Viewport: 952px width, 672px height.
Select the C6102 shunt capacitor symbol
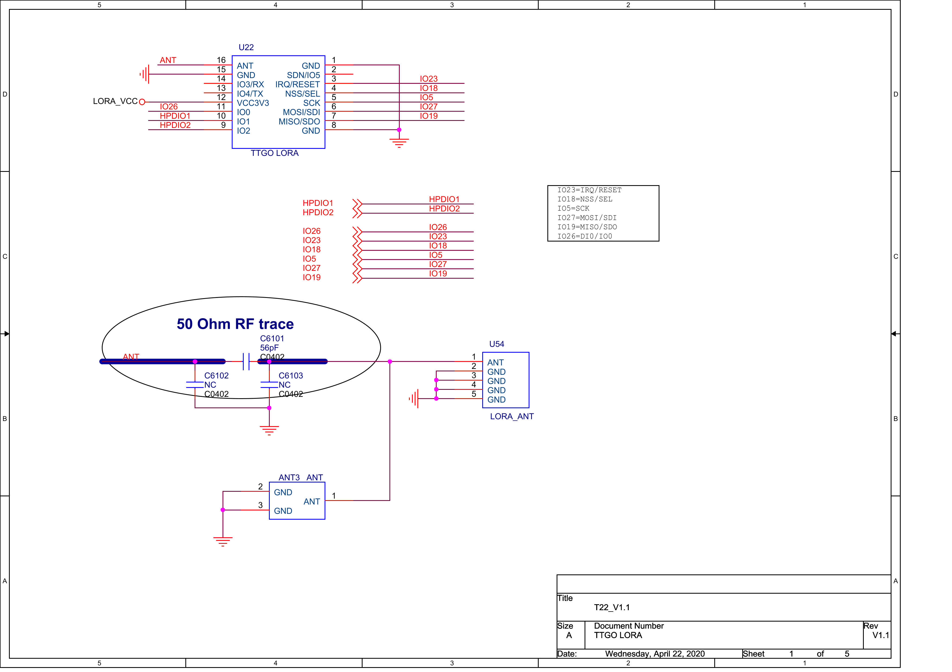[195, 385]
